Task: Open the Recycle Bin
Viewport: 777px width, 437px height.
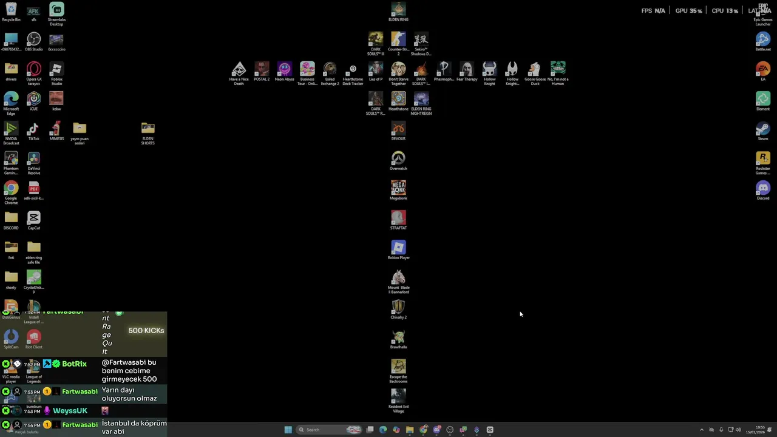Action: [x=11, y=12]
